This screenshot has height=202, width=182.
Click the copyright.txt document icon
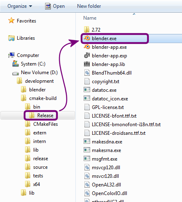coord(87,81)
